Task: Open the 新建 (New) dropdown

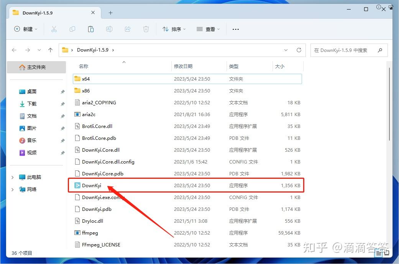Action: pos(26,29)
